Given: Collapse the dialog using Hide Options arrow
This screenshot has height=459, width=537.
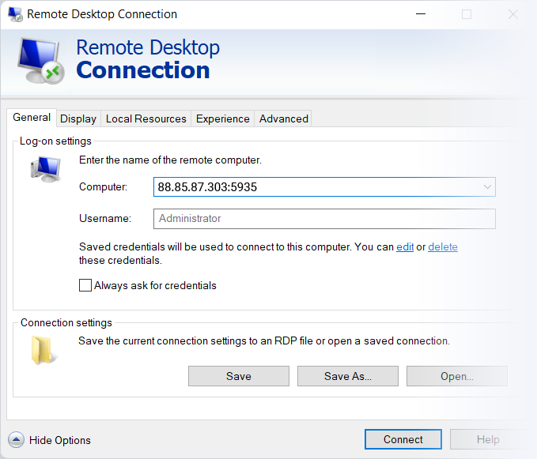Looking at the screenshot, I should tap(16, 440).
